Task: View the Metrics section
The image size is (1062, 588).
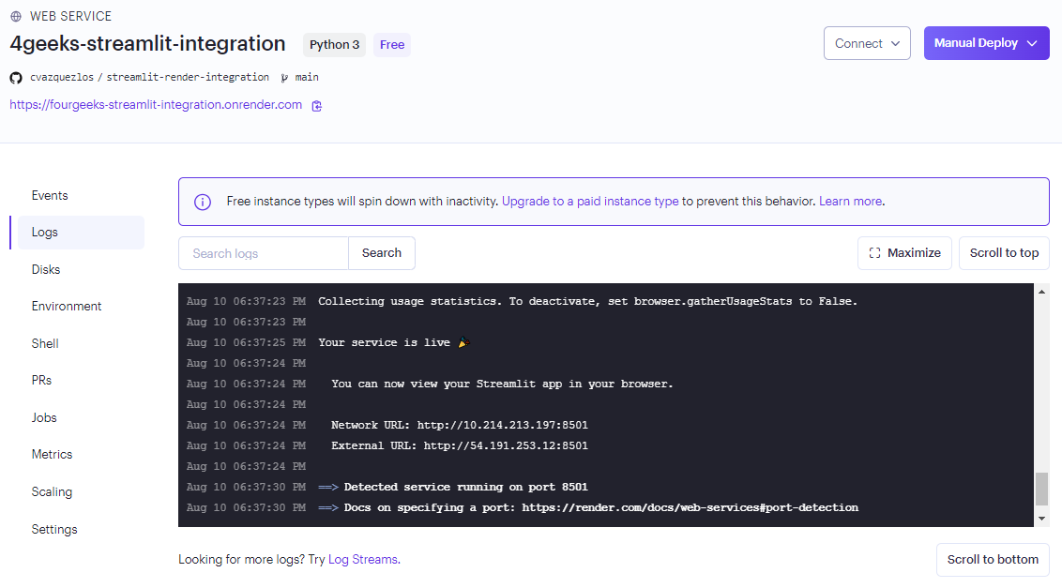Action: point(52,455)
